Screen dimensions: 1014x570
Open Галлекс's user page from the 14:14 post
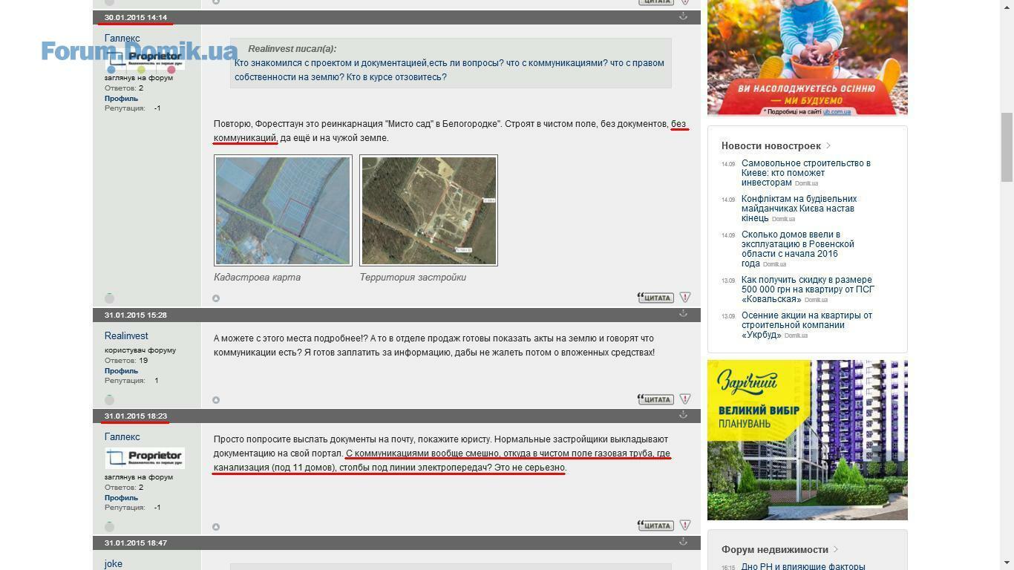pos(122,38)
